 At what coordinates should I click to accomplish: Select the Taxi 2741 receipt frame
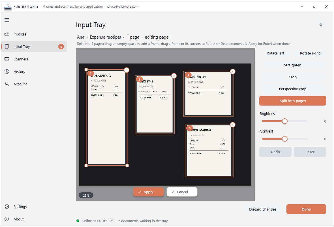coord(155,105)
